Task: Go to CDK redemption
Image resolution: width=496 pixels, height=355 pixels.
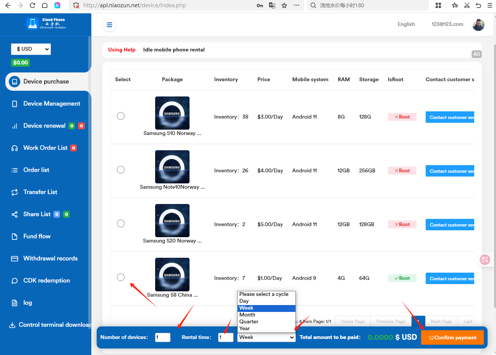Action: point(46,281)
